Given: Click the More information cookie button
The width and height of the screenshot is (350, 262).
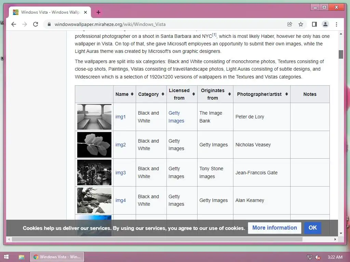Looking at the screenshot, I should (274, 228).
